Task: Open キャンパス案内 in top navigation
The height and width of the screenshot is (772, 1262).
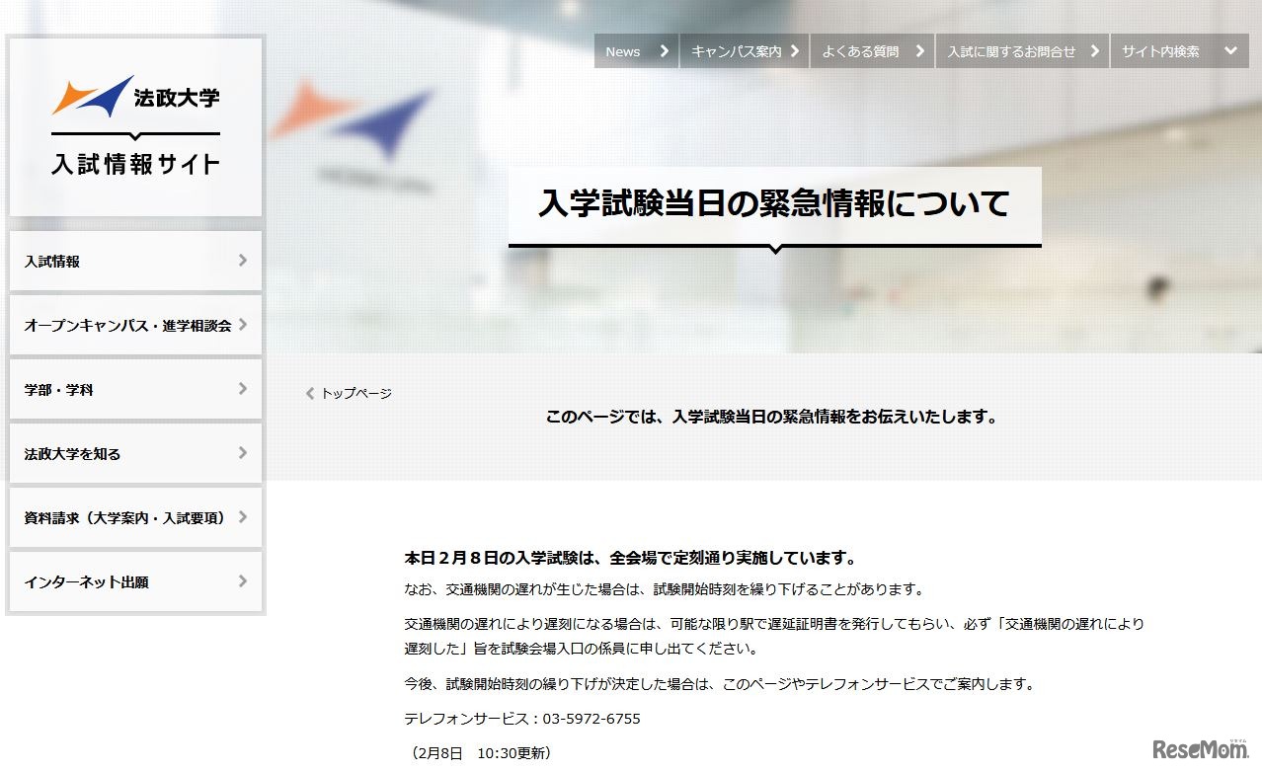Action: tap(745, 51)
